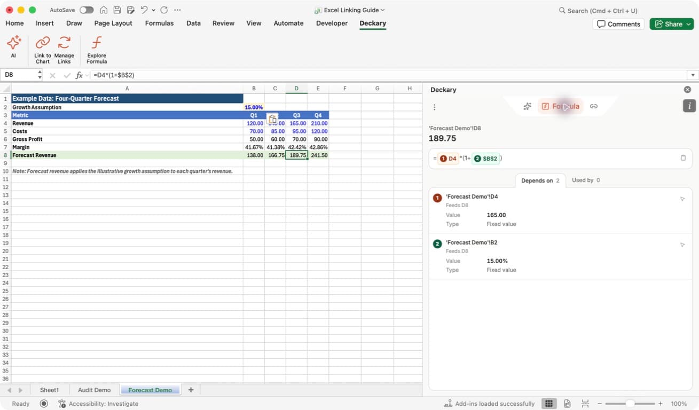699x410 pixels.
Task: Open the document title dropdown chevron
Action: 383,10
